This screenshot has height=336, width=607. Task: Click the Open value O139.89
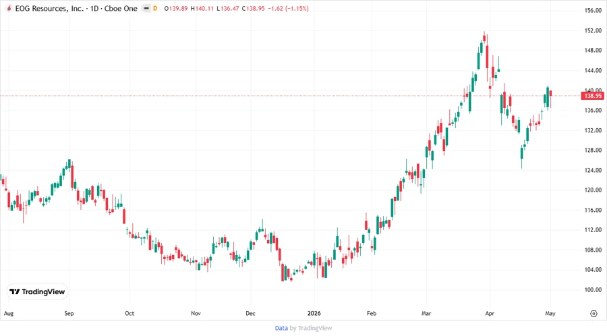point(176,9)
